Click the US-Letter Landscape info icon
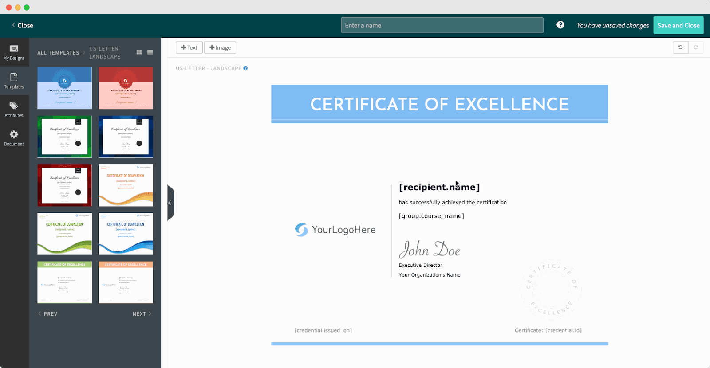This screenshot has width=710, height=368. pos(245,68)
